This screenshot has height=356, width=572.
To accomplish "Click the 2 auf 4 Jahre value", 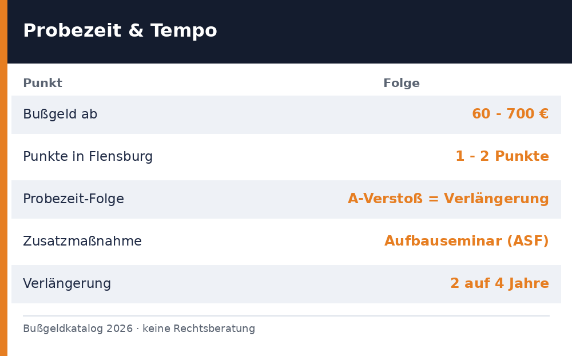I will pos(500,284).
